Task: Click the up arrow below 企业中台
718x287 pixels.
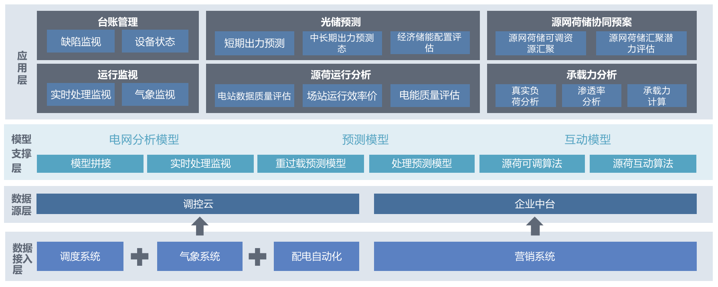Action: [534, 226]
